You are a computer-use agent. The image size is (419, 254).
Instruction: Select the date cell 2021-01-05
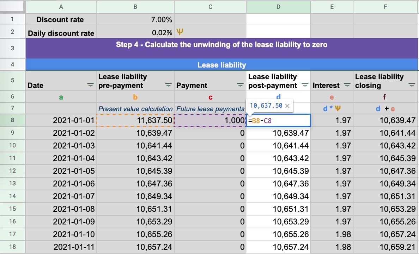click(x=61, y=171)
